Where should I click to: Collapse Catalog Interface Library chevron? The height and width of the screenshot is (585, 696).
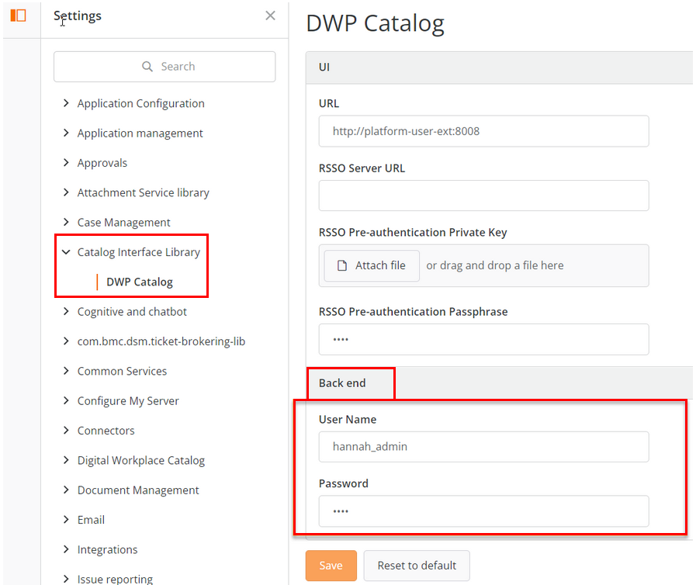coord(66,252)
